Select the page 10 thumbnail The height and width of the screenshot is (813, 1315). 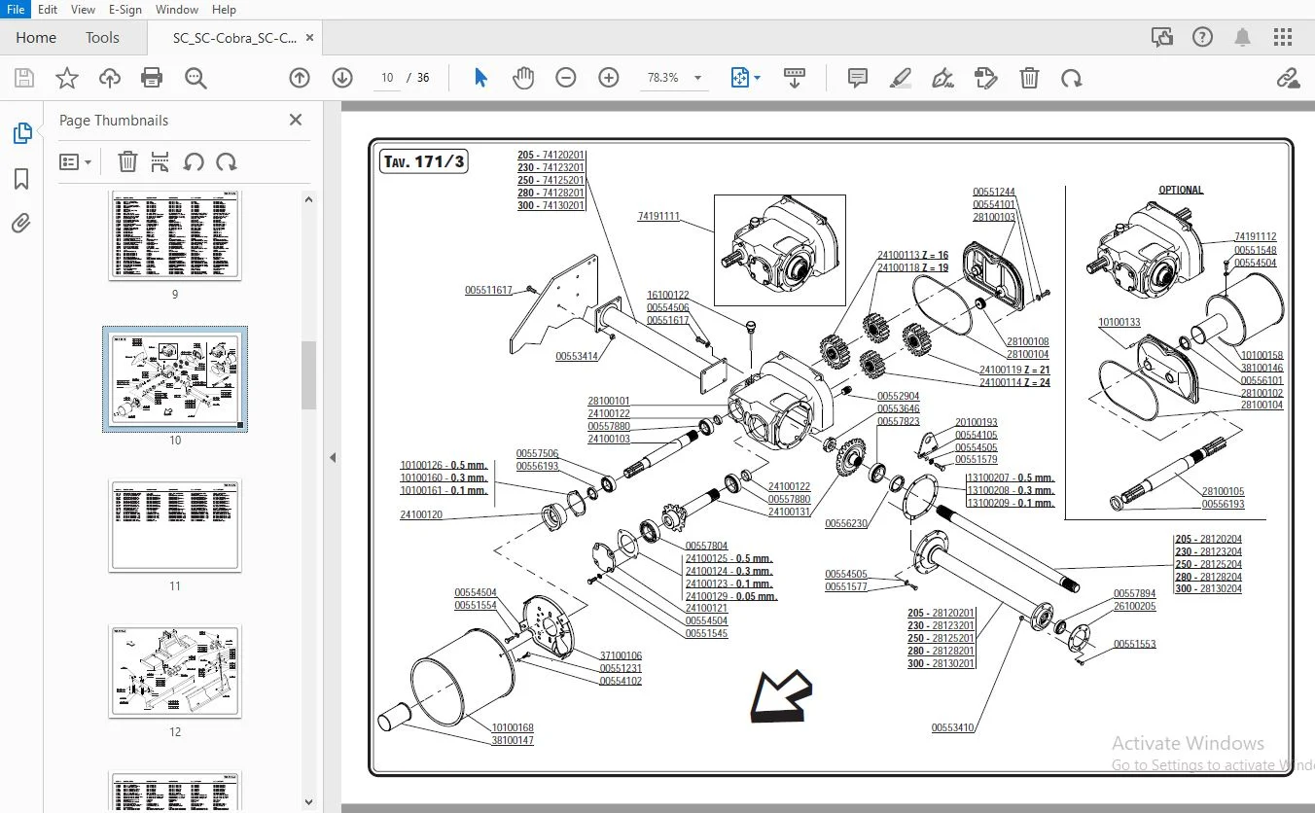pyautogui.click(x=175, y=379)
